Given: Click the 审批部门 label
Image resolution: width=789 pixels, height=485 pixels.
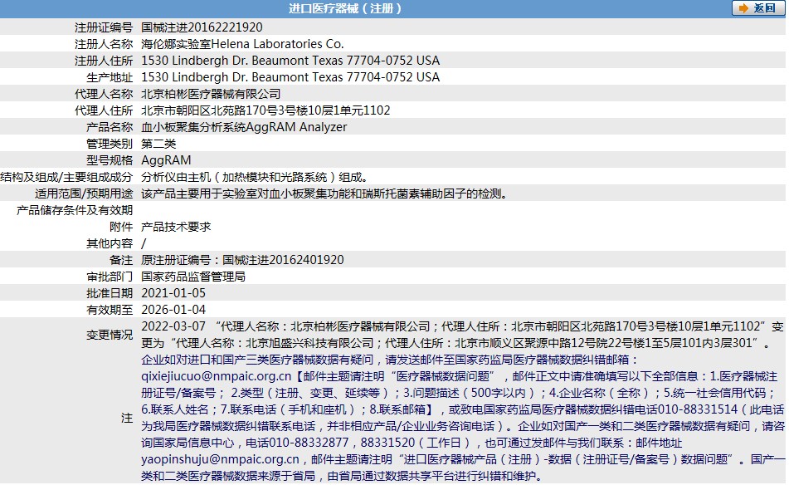Looking at the screenshot, I should click(110, 277).
